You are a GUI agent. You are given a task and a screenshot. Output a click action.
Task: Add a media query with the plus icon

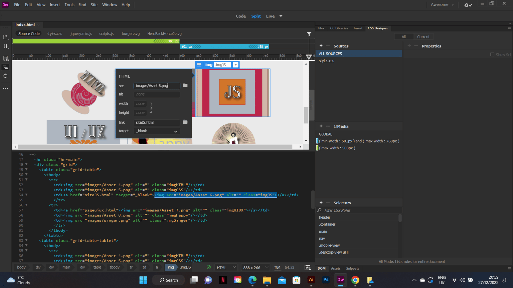(x=321, y=126)
